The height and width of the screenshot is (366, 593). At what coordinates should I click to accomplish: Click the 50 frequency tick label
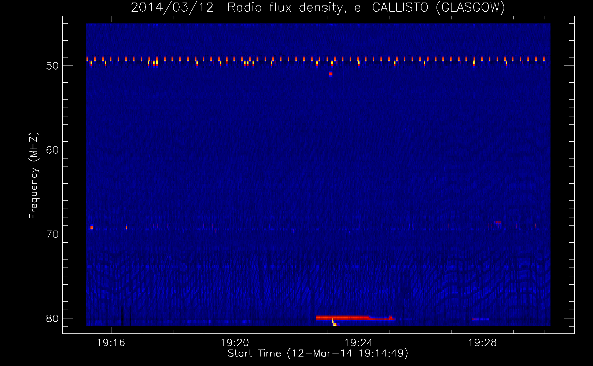pos(52,66)
